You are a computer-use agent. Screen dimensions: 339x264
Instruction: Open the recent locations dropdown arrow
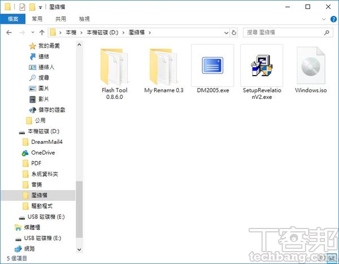point(33,33)
